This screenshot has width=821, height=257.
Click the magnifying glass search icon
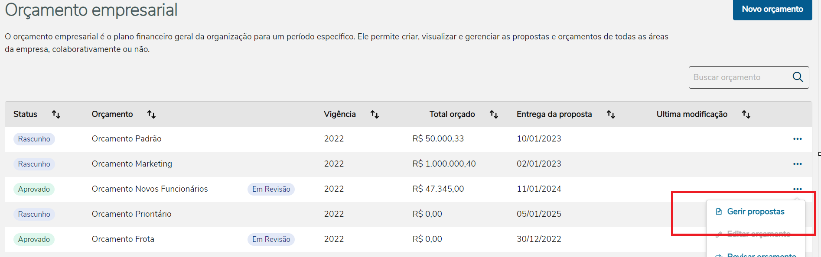point(798,77)
